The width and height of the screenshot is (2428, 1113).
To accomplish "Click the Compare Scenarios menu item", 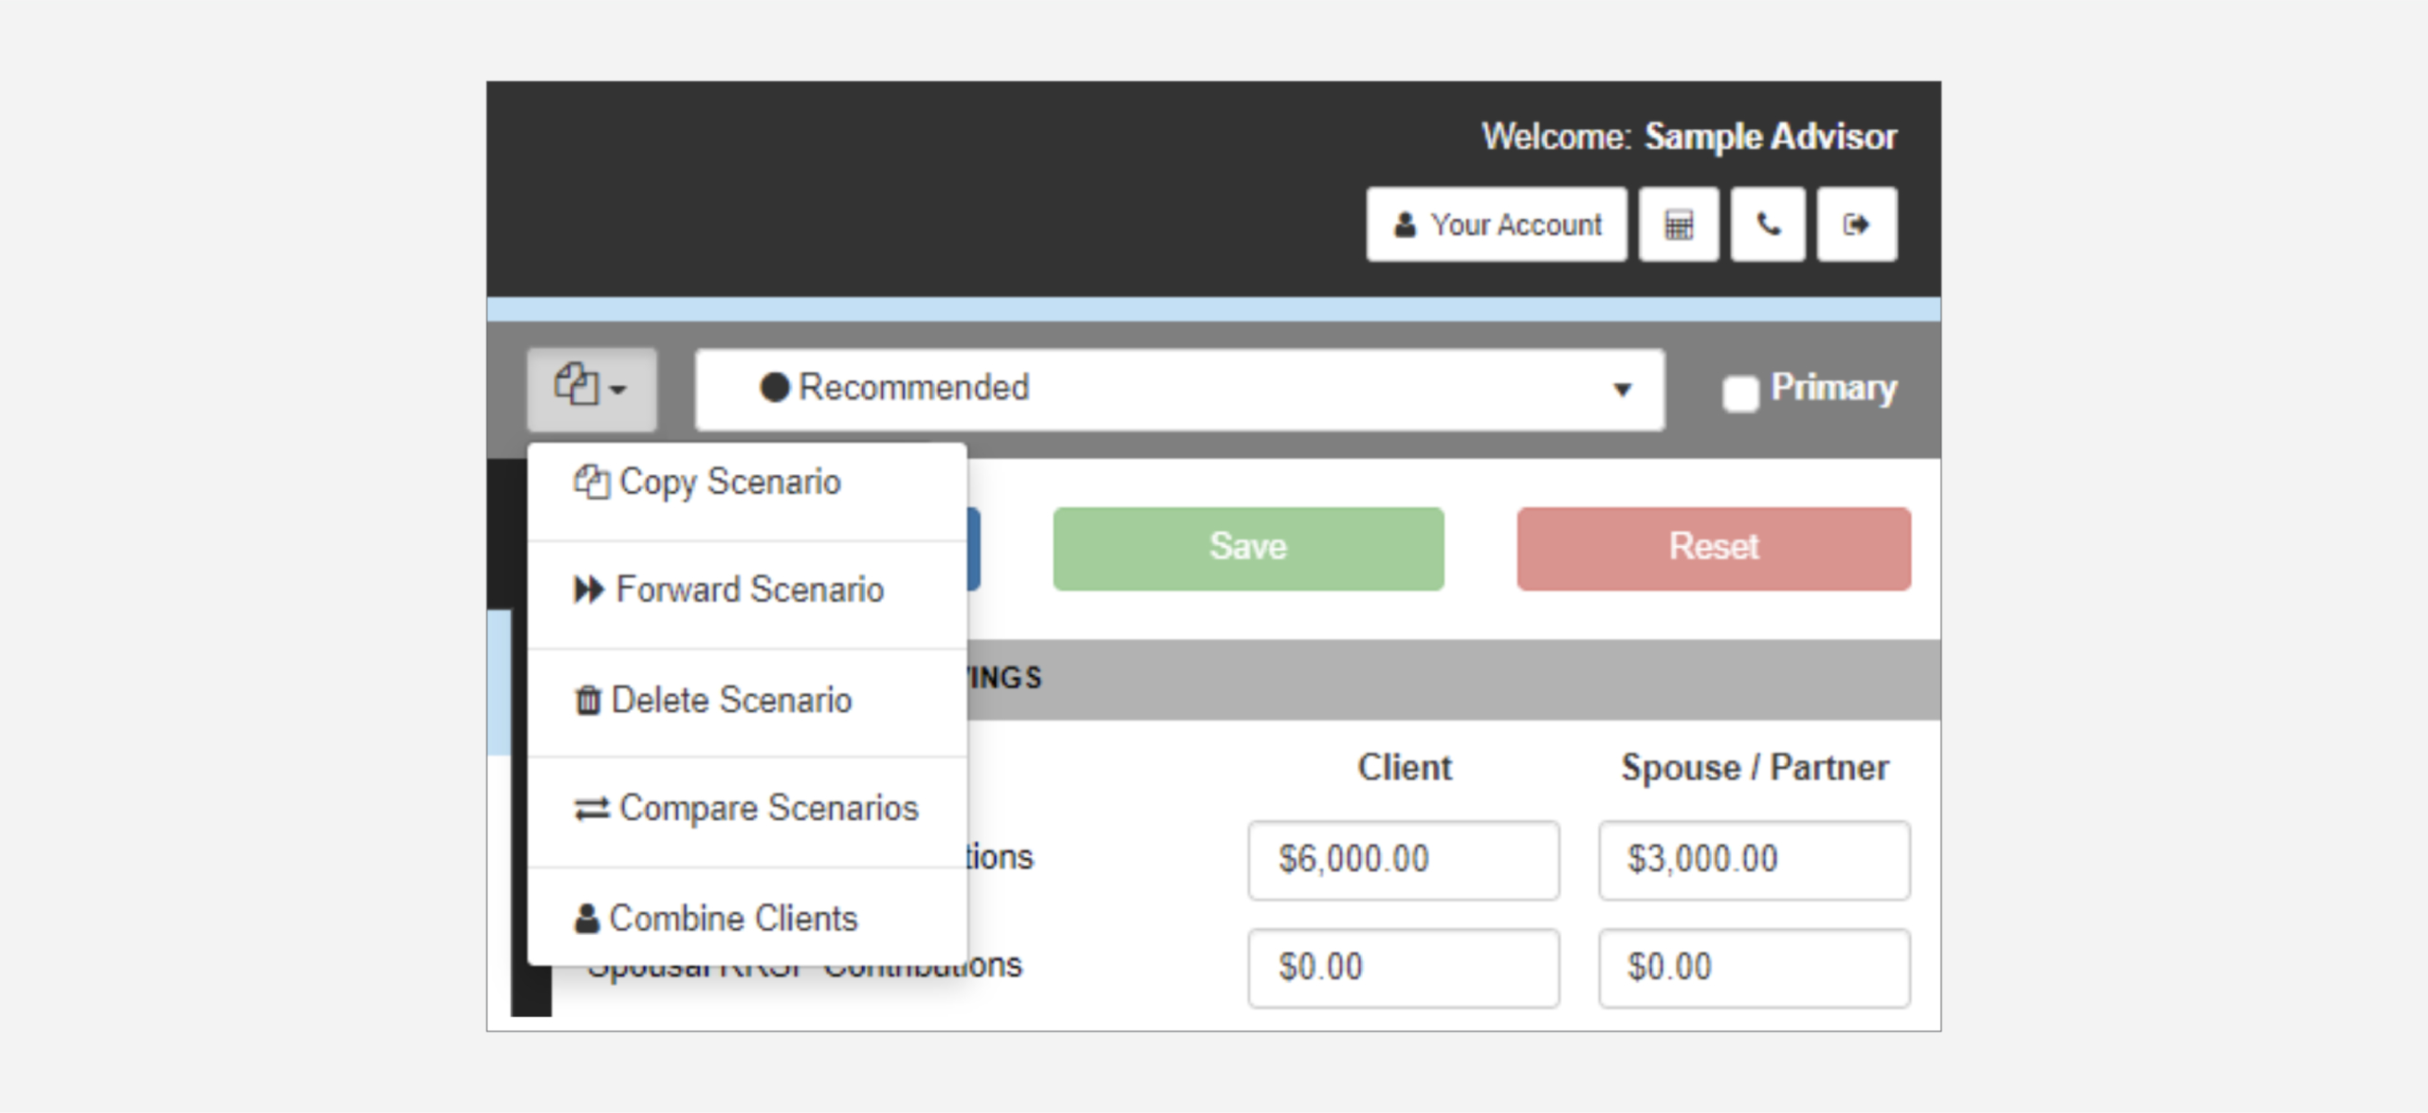I will [x=768, y=809].
